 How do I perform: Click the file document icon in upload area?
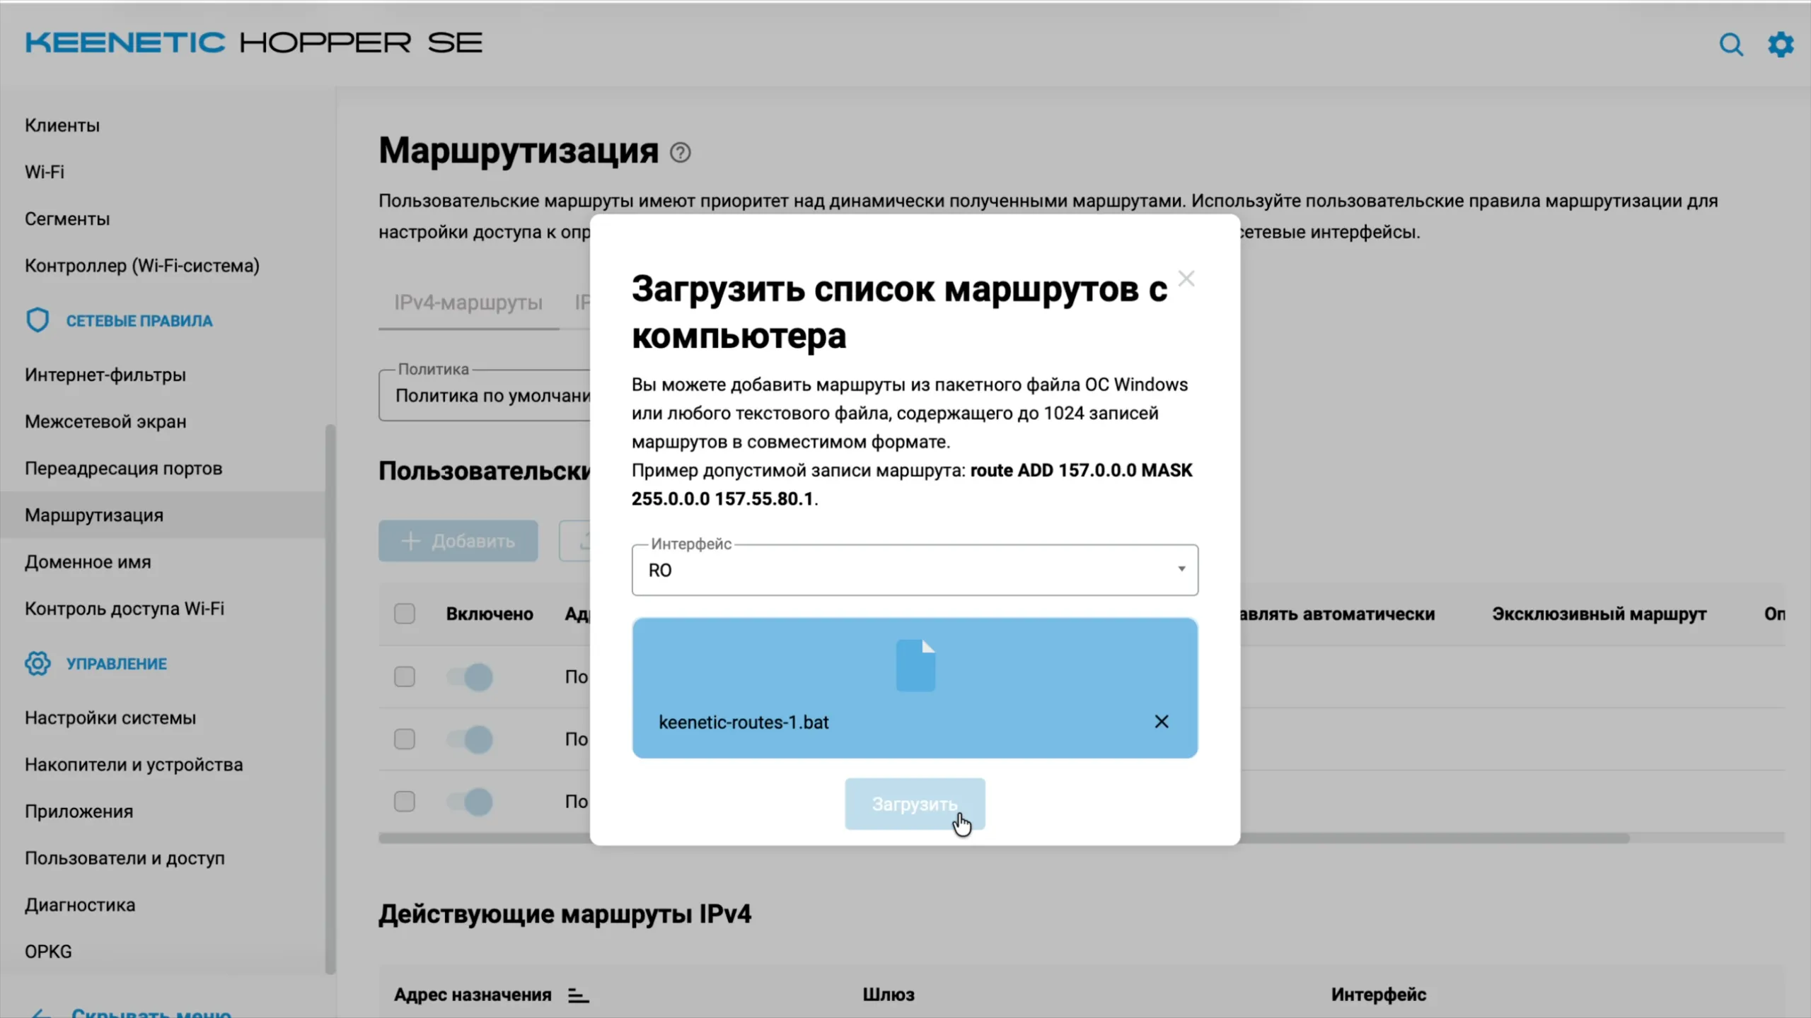(x=915, y=665)
